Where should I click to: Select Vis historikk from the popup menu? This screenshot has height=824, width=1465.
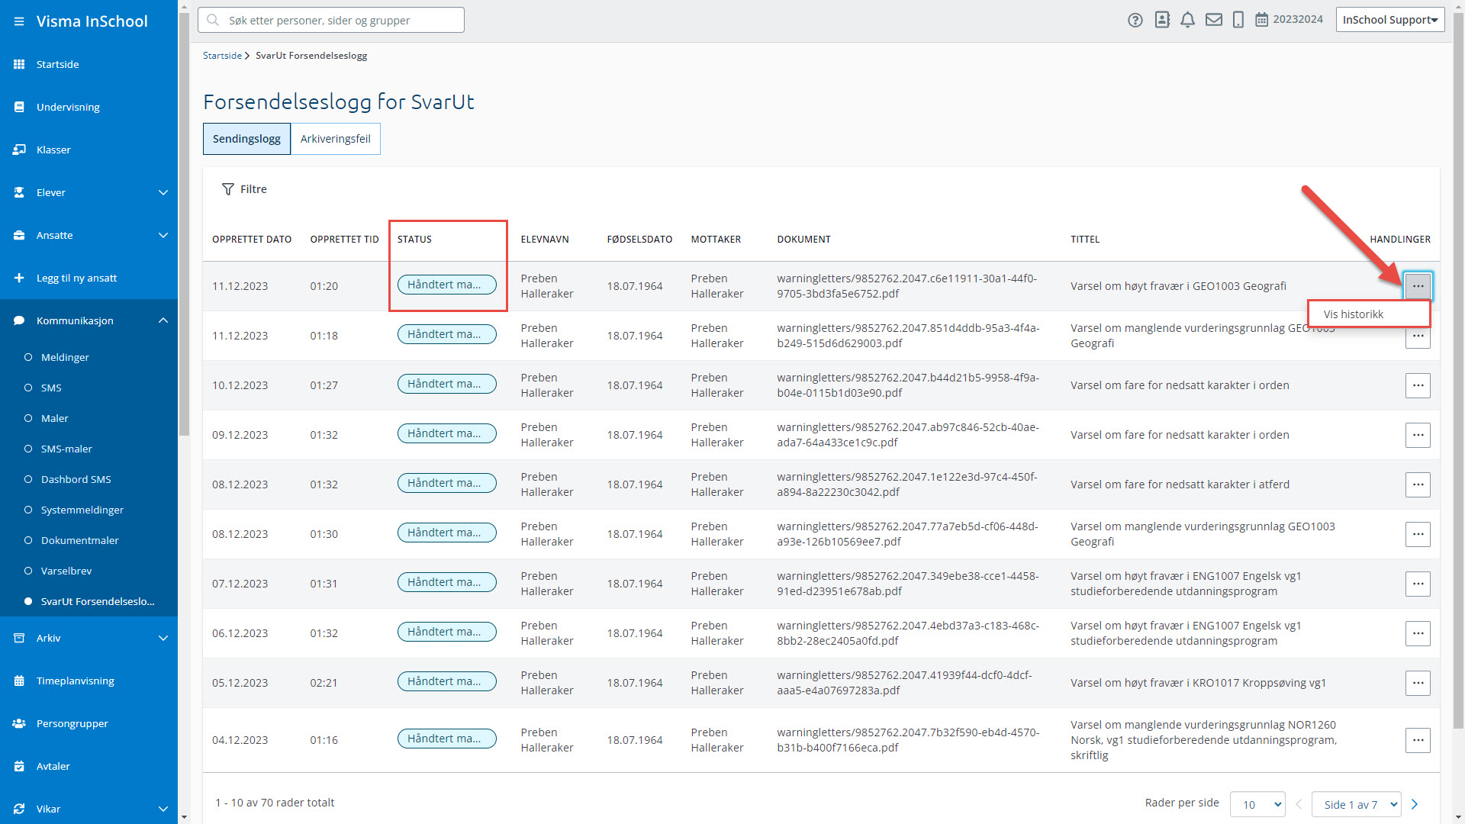tap(1369, 314)
